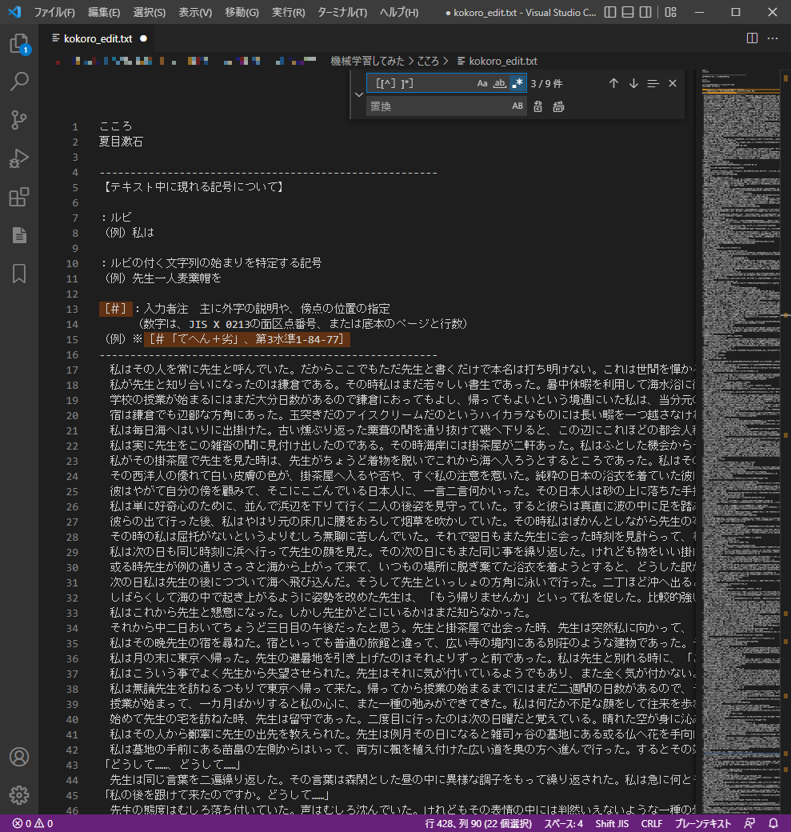Open the CRLF line ending selector

coord(652,823)
